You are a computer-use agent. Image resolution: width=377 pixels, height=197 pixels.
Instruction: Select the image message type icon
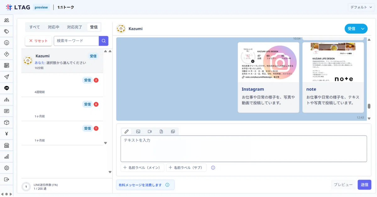pos(138,131)
